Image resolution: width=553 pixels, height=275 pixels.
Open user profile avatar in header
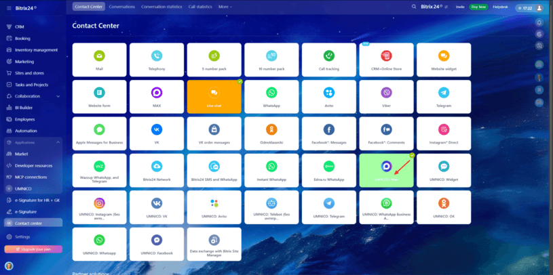tap(539, 8)
